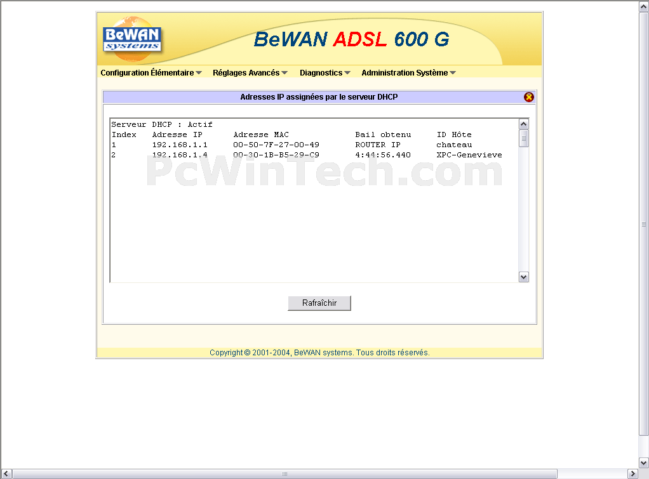Screen dimensions: 649x479
Task: Click browser page scroll up arrow
Action: click(644, 6)
